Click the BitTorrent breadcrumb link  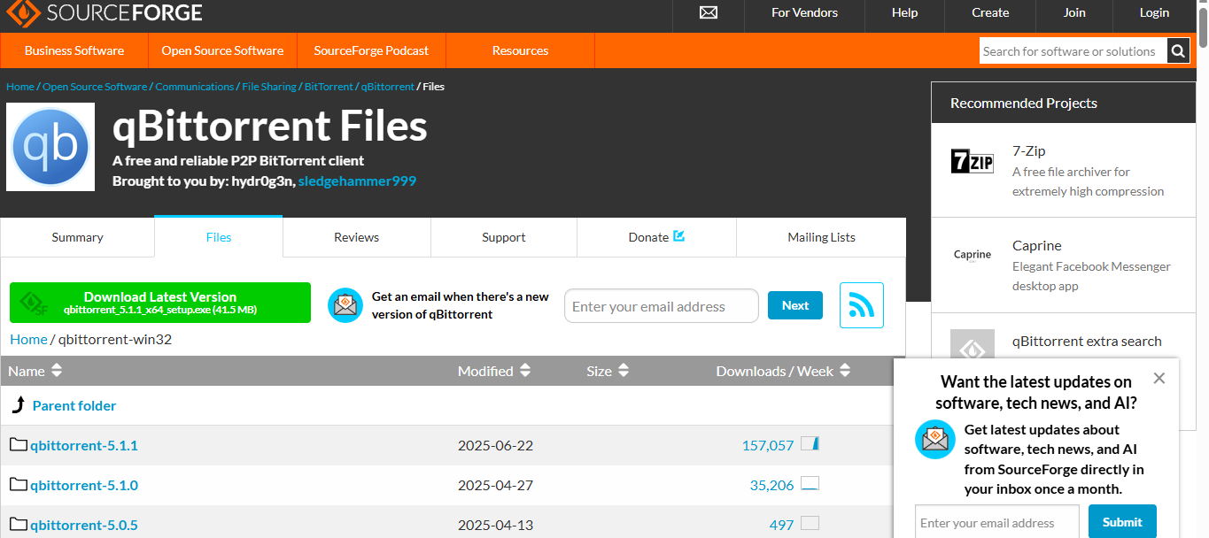coord(329,87)
